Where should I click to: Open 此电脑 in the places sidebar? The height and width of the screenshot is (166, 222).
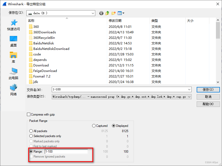coord(13,74)
